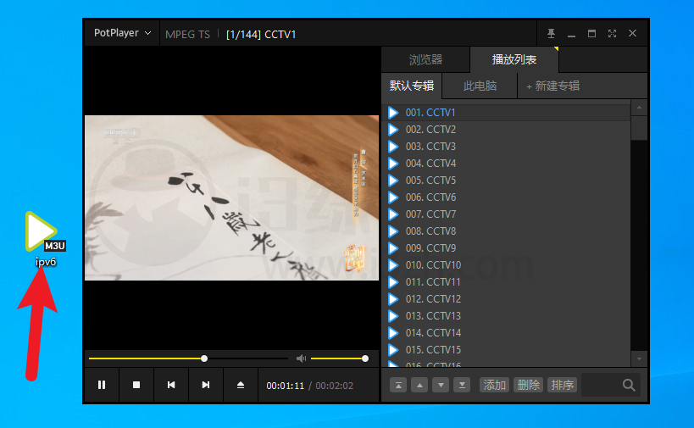Select playlist entry 003. CCTV3

click(x=507, y=146)
